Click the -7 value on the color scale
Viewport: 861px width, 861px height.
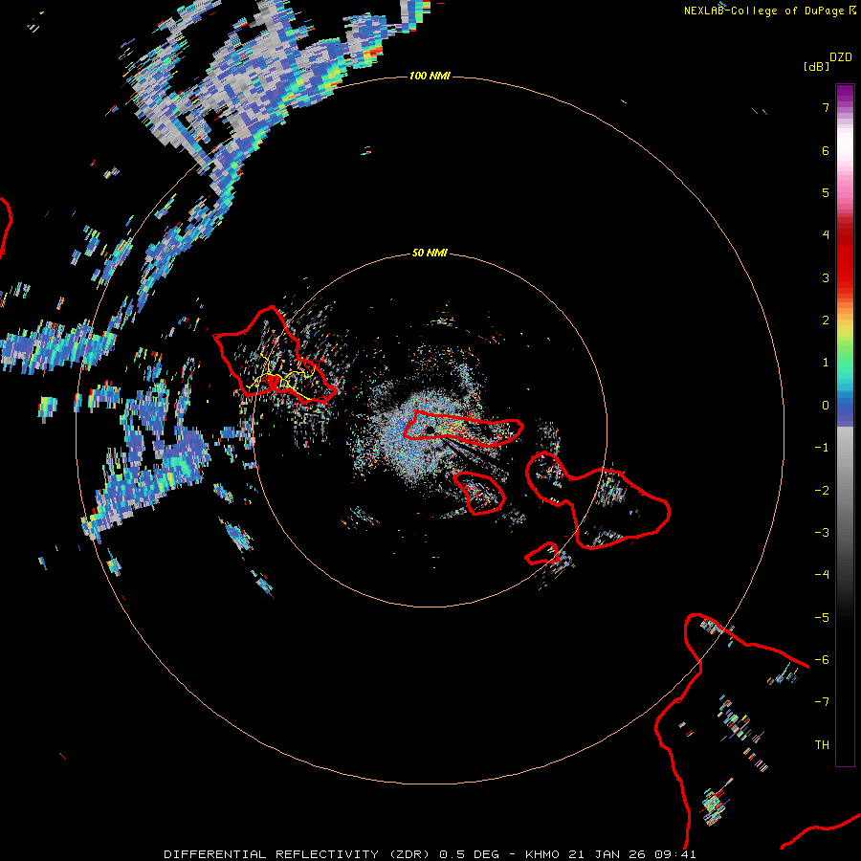pos(822,702)
